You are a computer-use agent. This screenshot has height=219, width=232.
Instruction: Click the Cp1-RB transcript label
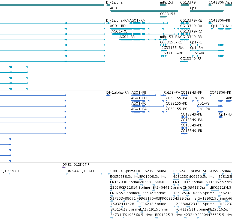pos(196,42)
